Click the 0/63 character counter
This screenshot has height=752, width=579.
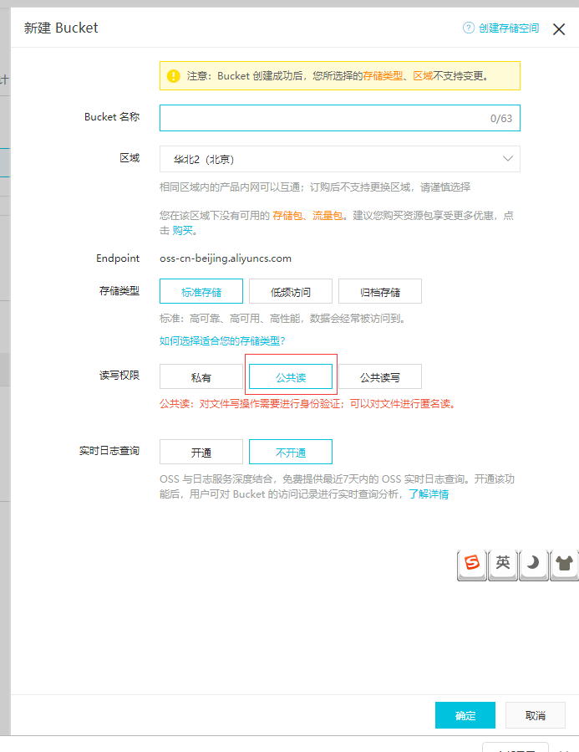click(501, 119)
